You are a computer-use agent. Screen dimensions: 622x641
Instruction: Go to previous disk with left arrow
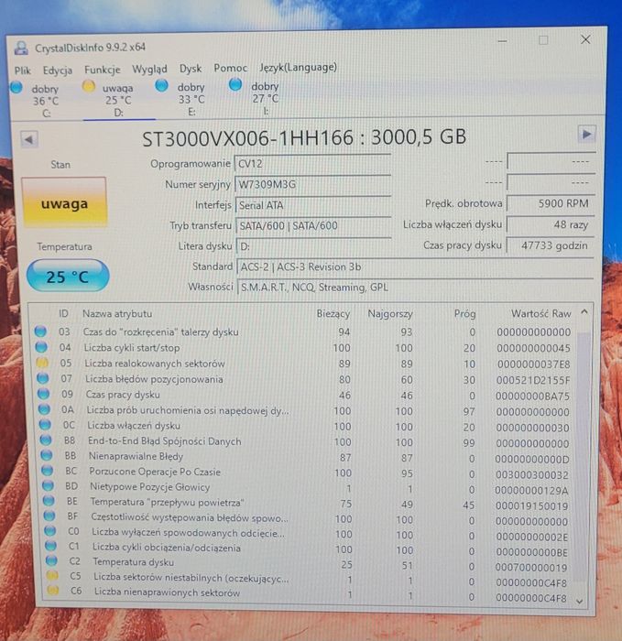(29, 139)
